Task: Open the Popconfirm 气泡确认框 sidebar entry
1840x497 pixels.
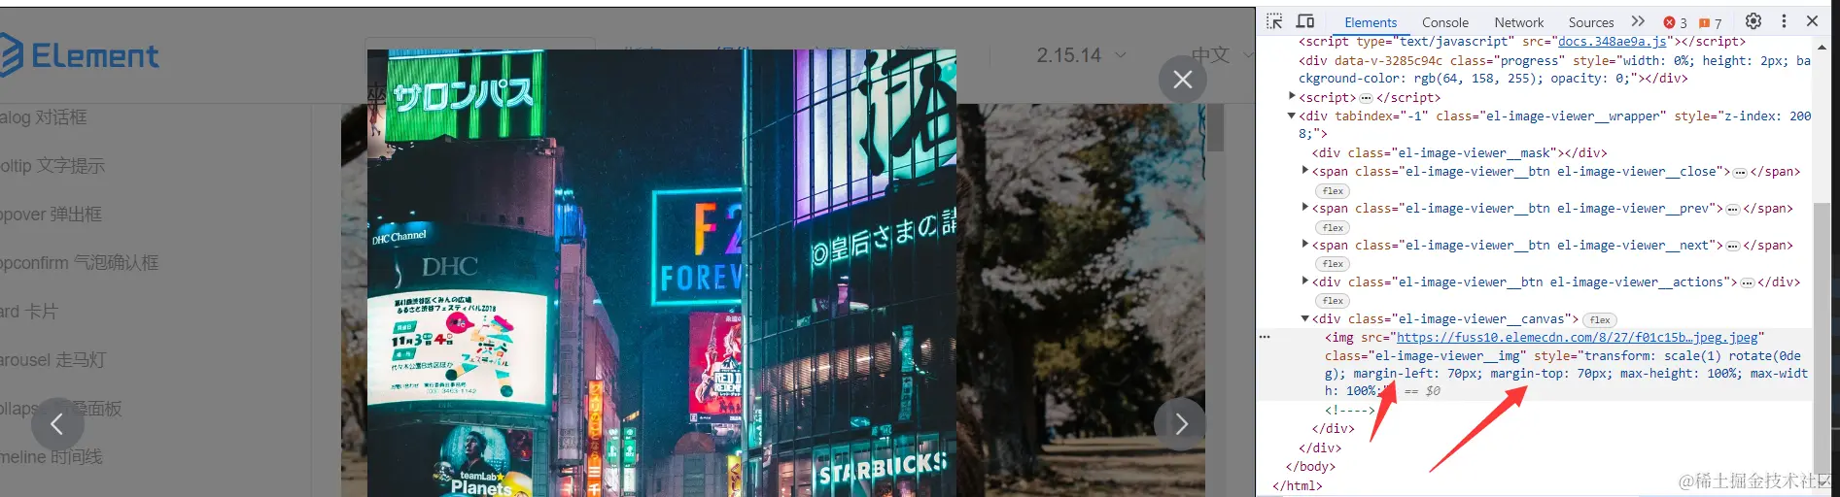Action: tap(79, 263)
